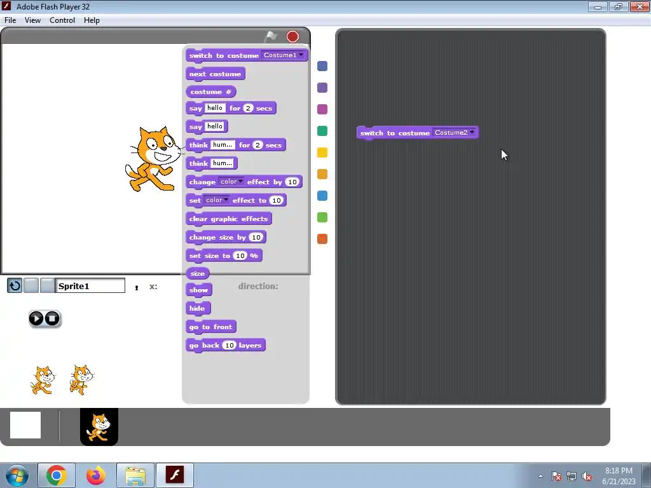
Task: Select the first cat costume thumbnail
Action: [43, 380]
